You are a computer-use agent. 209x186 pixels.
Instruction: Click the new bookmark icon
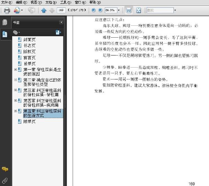pyautogui.click(x=59, y=32)
